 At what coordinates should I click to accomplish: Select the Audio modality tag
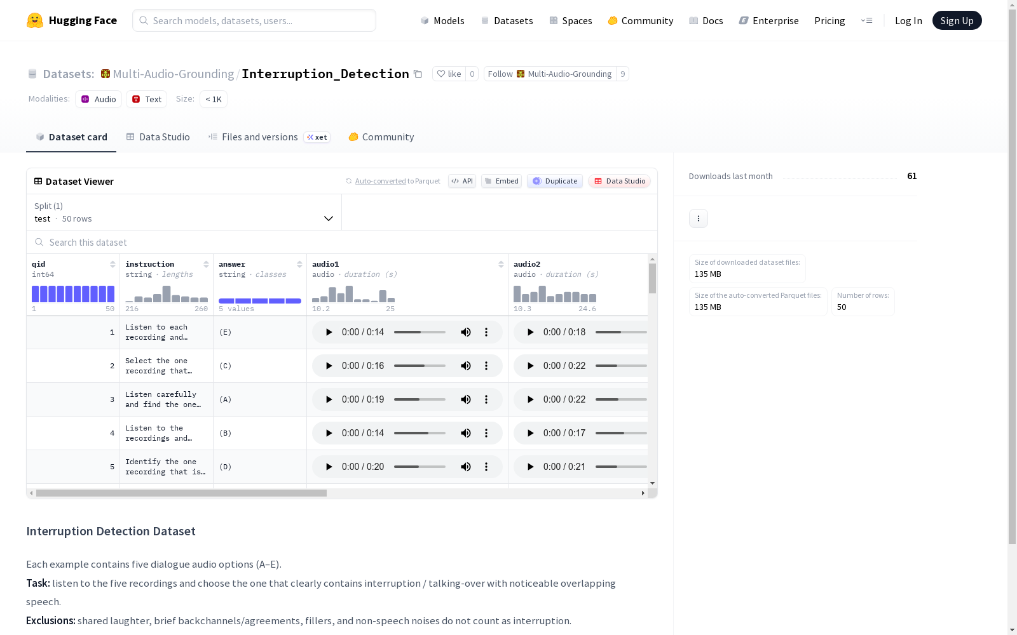click(x=99, y=99)
